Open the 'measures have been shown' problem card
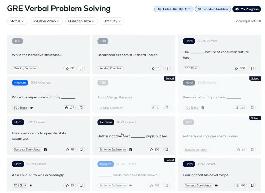This screenshot has height=193, width=265. click(129, 175)
